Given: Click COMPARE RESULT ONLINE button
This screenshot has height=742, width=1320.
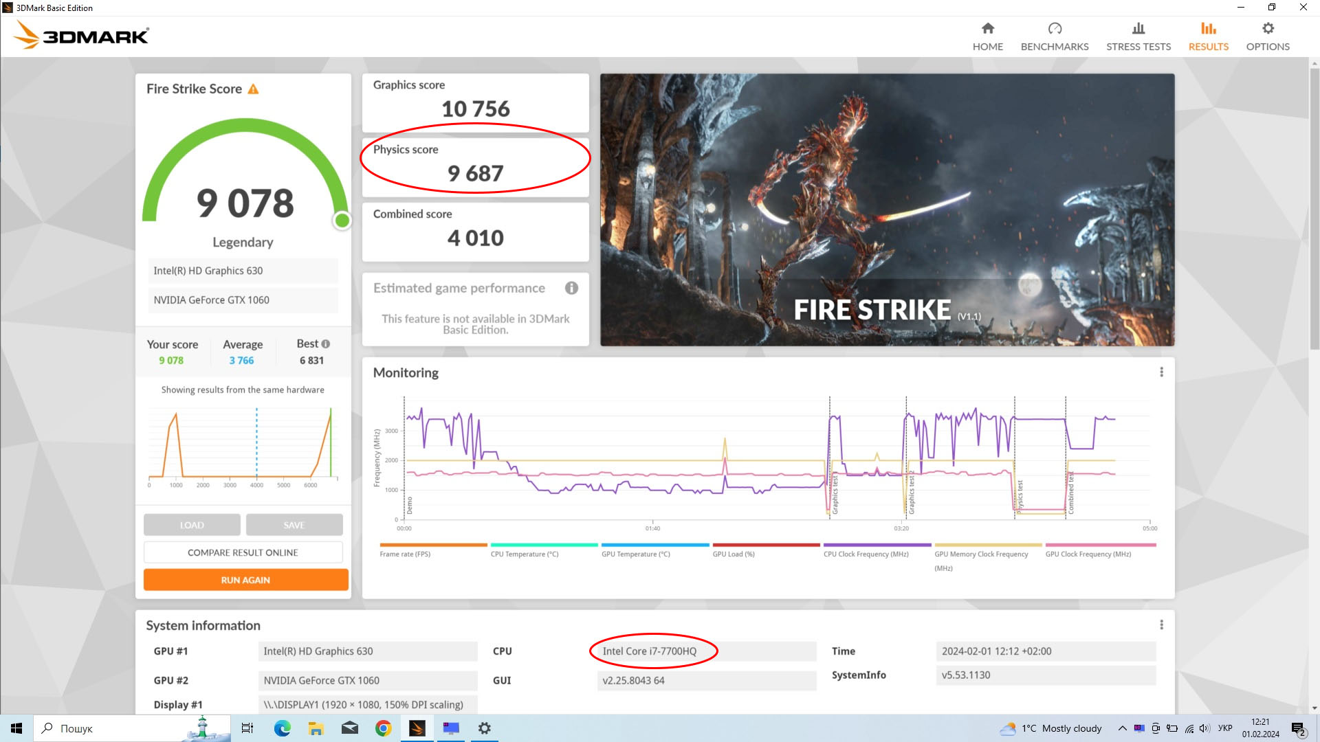Looking at the screenshot, I should tap(243, 552).
